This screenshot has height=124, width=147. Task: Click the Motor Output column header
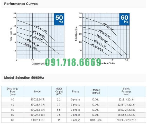(x=59, y=91)
